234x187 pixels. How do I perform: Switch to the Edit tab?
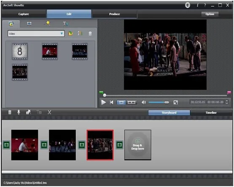pos(69,14)
